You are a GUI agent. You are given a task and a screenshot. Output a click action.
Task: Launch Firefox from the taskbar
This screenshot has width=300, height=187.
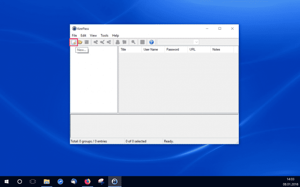(x=87, y=181)
